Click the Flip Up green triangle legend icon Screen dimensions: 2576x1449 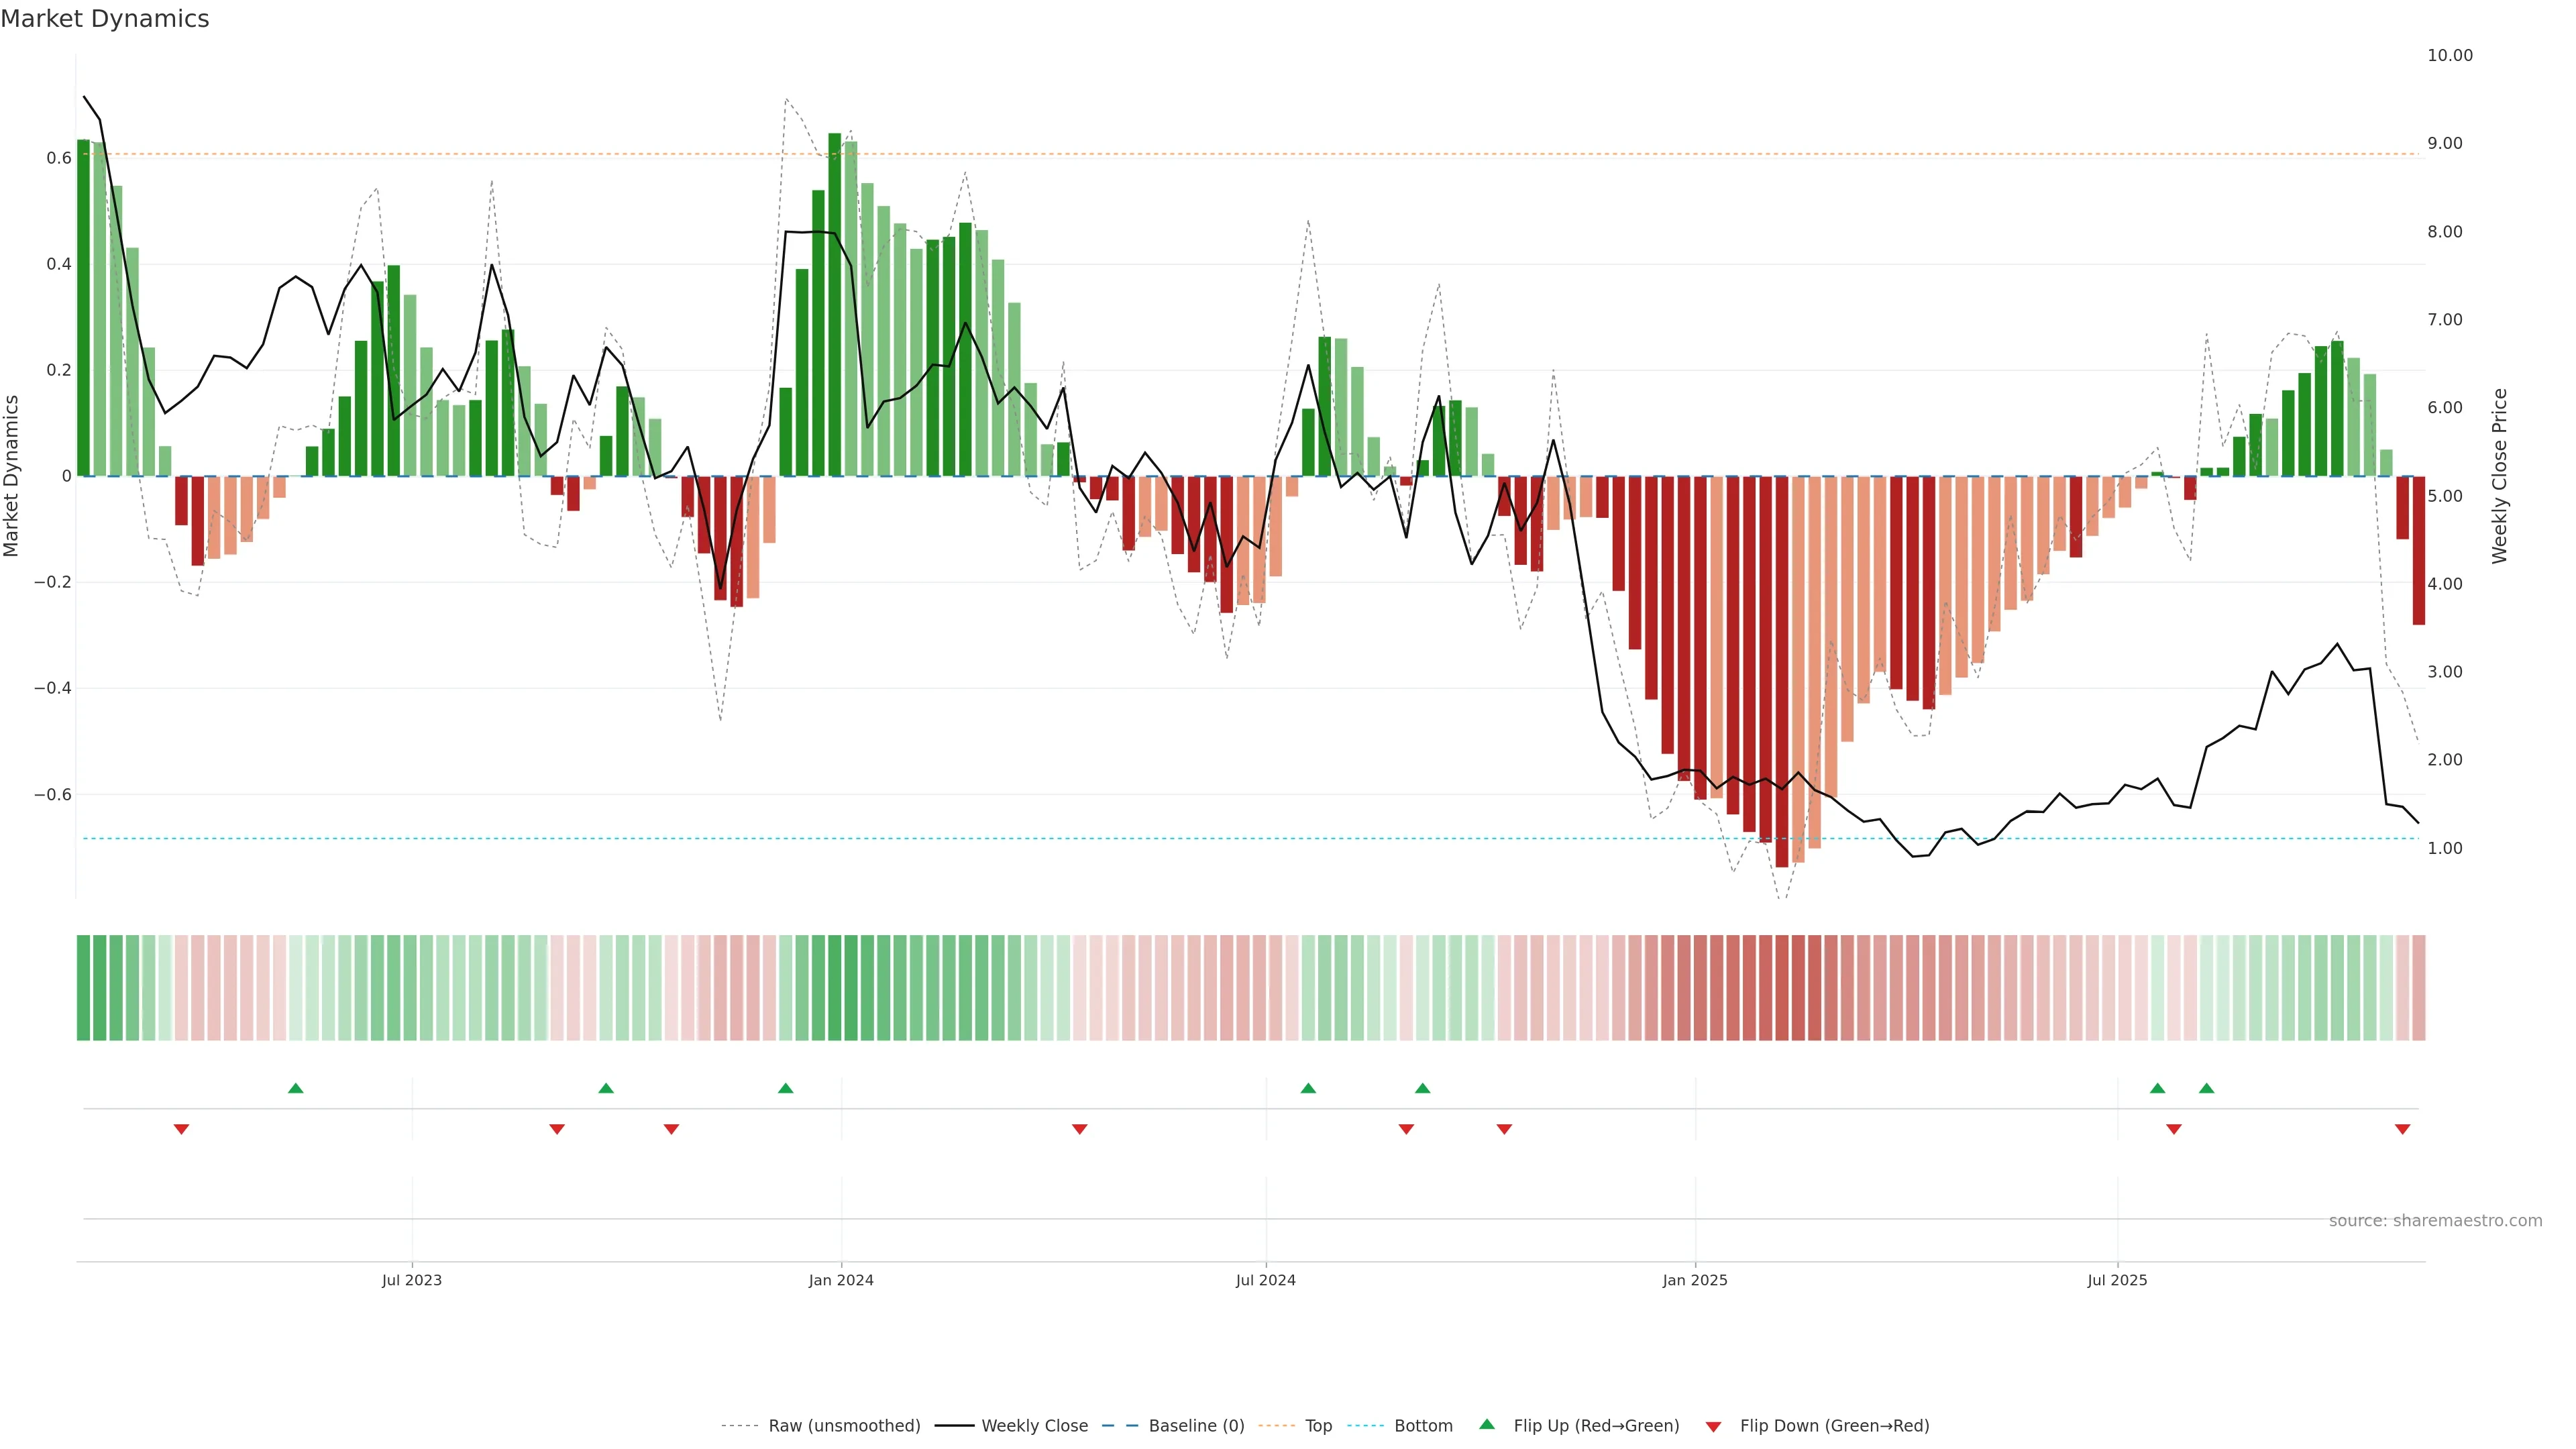coord(1486,1424)
